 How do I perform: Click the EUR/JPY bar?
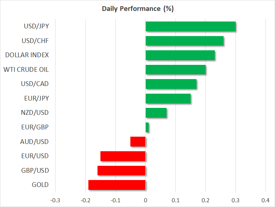coord(168,98)
